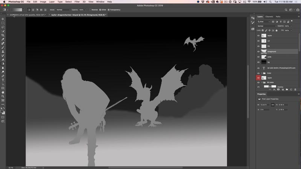Image resolution: width=301 pixels, height=169 pixels.
Task: Select the Eyedropper tool
Action: (x=3, y=39)
